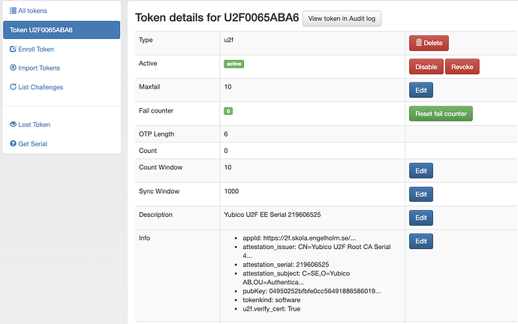Click the OTP Length value 6
This screenshot has width=518, height=324.
(x=226, y=134)
